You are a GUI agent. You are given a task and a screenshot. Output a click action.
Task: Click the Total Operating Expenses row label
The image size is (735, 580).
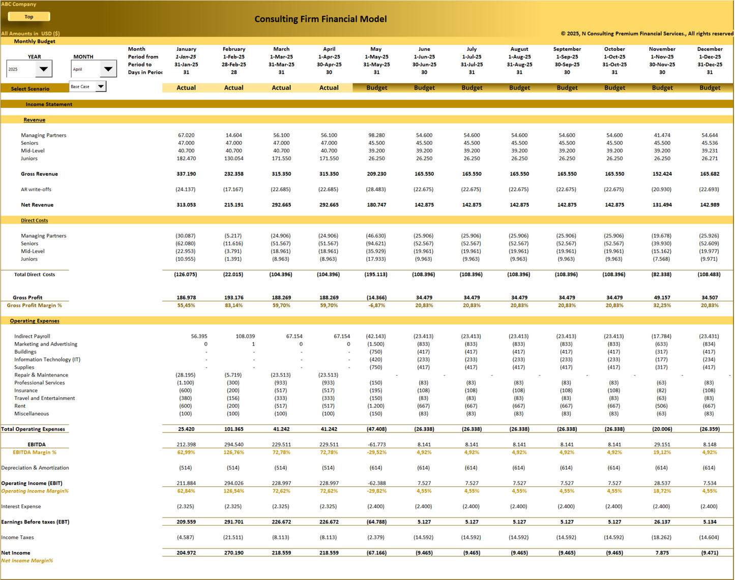click(33, 430)
